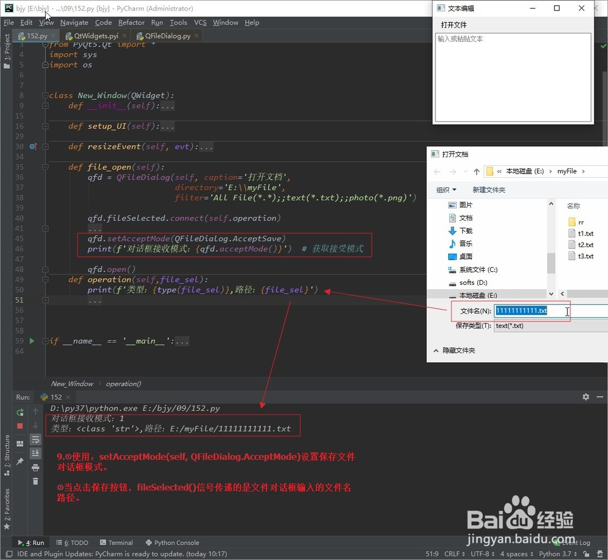Click the Back arrow in file dialog
Image resolution: width=608 pixels, height=560 pixels.
(437, 172)
